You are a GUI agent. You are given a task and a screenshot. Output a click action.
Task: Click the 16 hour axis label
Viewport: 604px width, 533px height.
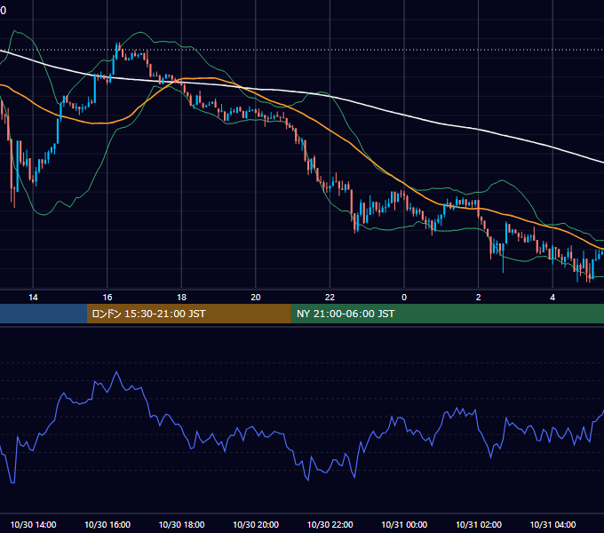107,298
